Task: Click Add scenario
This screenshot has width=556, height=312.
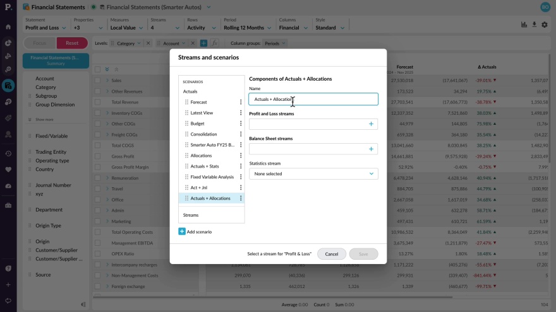Action: coord(195,232)
